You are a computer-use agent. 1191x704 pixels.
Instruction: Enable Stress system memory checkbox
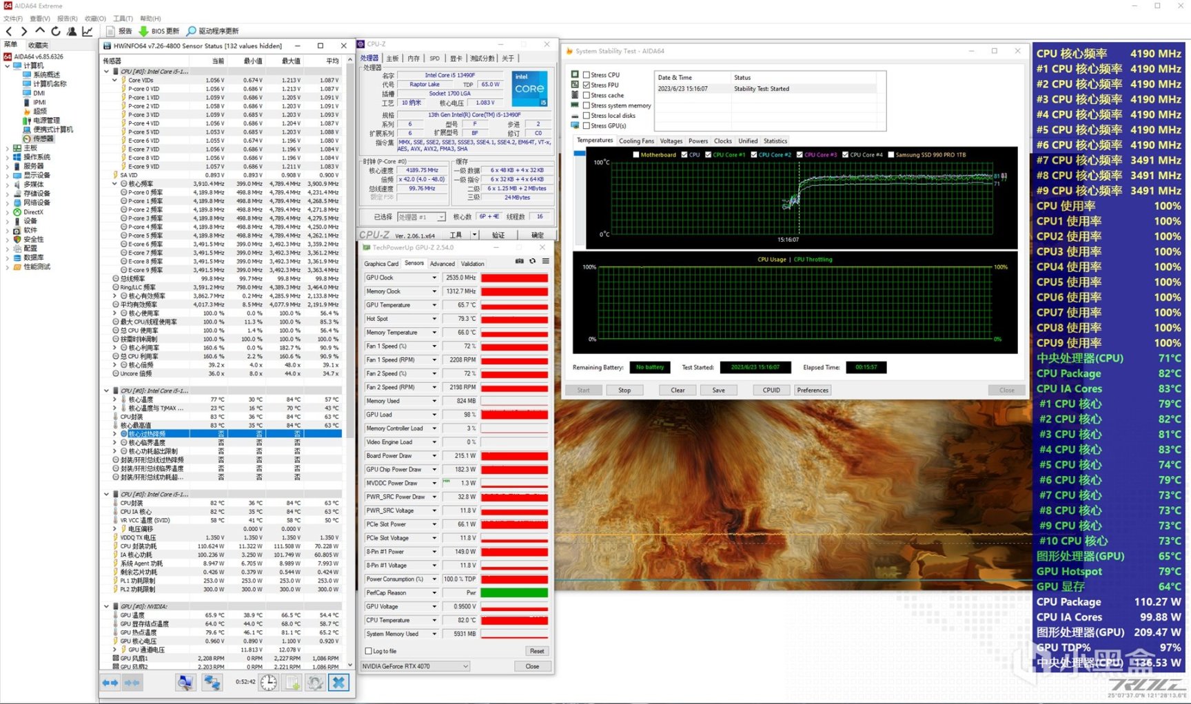coord(586,105)
